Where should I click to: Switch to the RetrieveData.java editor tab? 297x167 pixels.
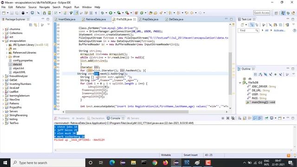pos(94,19)
